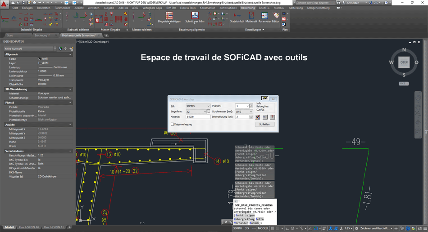Click the arrow button next to Position field
The width and height of the screenshot is (428, 232).
pyautogui.click(x=251, y=106)
